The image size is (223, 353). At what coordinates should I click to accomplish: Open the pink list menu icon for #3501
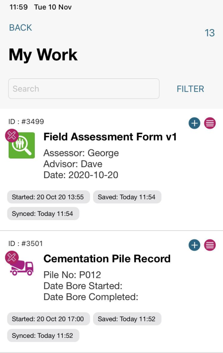(210, 245)
